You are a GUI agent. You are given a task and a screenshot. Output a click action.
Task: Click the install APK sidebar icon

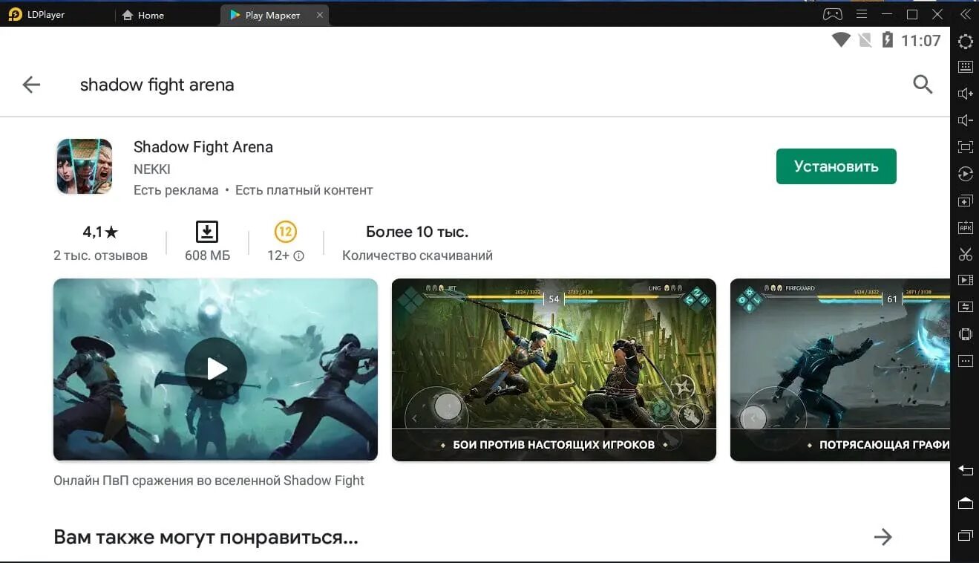[965, 227]
